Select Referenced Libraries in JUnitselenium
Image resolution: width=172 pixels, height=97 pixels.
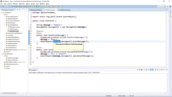point(12,64)
